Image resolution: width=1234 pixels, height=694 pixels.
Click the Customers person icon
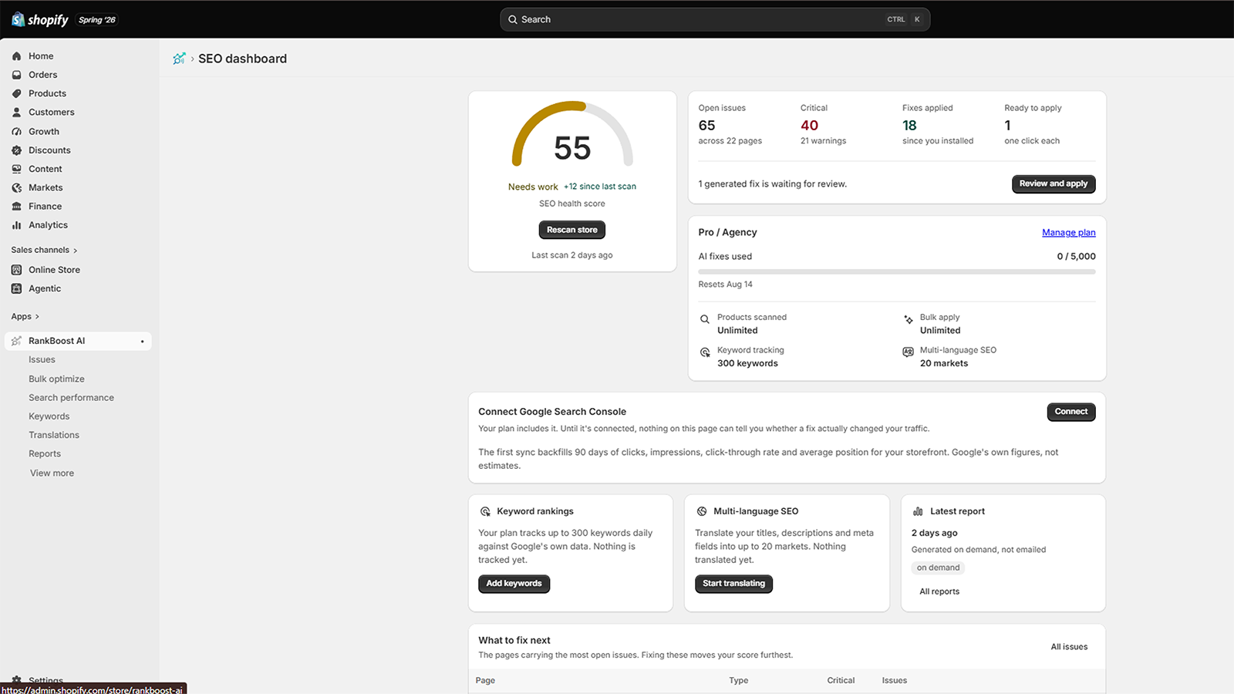[x=17, y=113]
